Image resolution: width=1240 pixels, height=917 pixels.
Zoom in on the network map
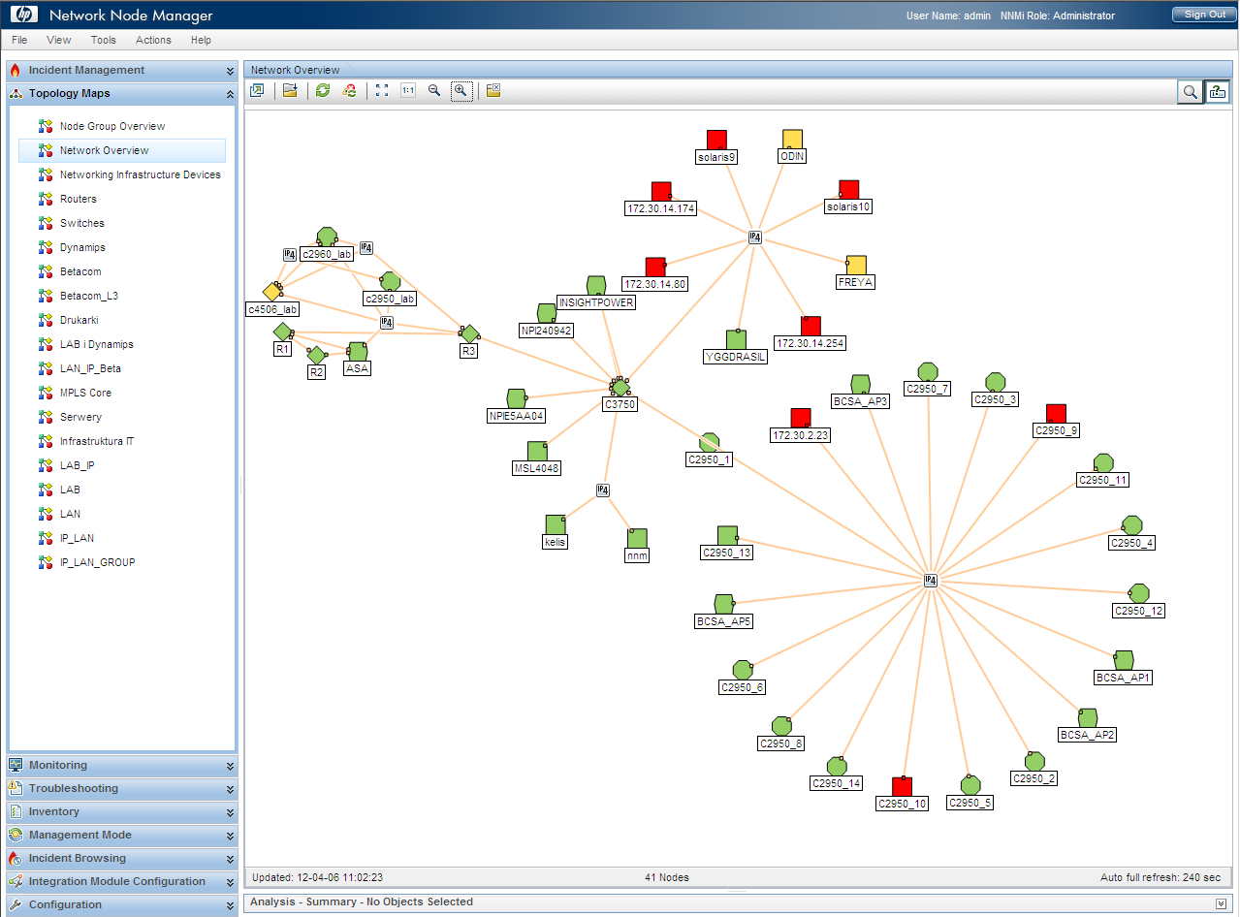[461, 90]
